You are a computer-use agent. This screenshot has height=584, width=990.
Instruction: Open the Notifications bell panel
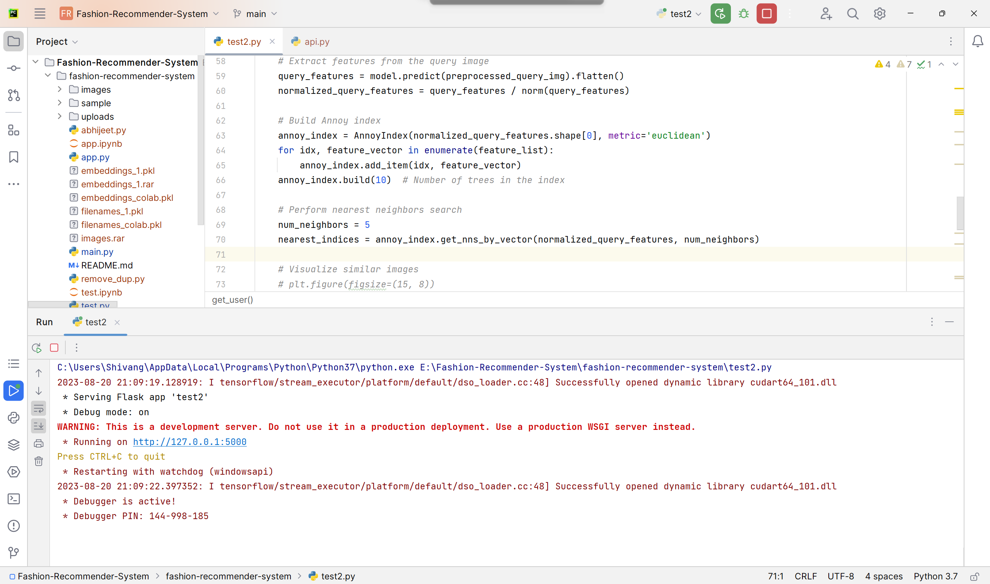coord(977,41)
